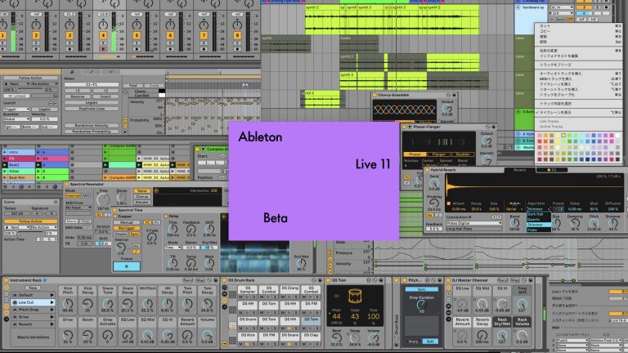Select 'カット' in the context menu
Image resolution: width=628 pixels, height=353 pixels.
click(x=579, y=25)
